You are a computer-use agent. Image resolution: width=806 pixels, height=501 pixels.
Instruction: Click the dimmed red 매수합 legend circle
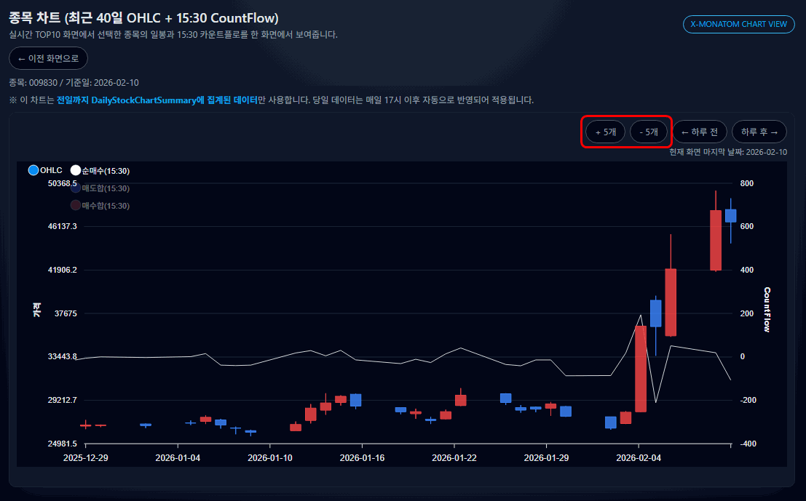[x=76, y=206]
